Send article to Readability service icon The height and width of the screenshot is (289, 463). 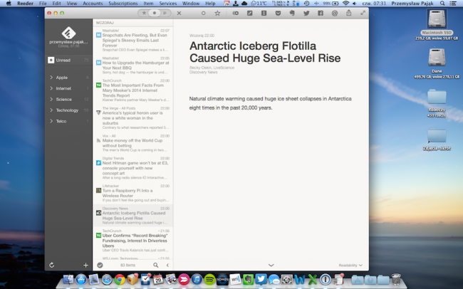tap(235, 13)
